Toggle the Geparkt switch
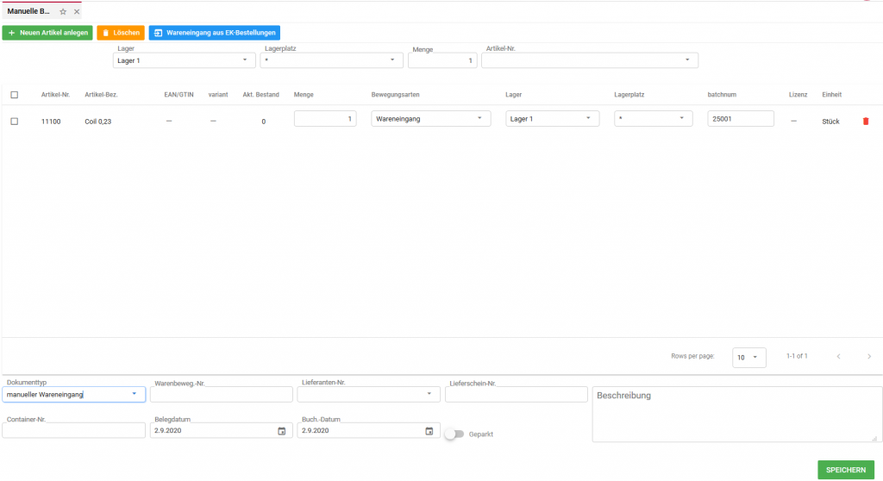The width and height of the screenshot is (883, 481). [452, 434]
